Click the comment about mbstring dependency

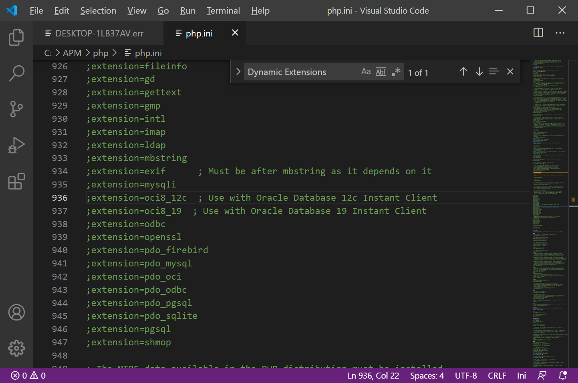click(315, 171)
